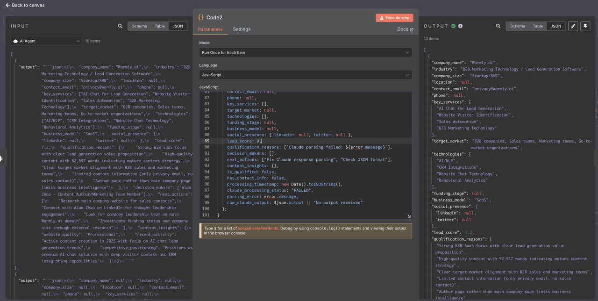598x301 pixels.
Task: Click code line starting with raw_claude_output
Action: click(294, 202)
